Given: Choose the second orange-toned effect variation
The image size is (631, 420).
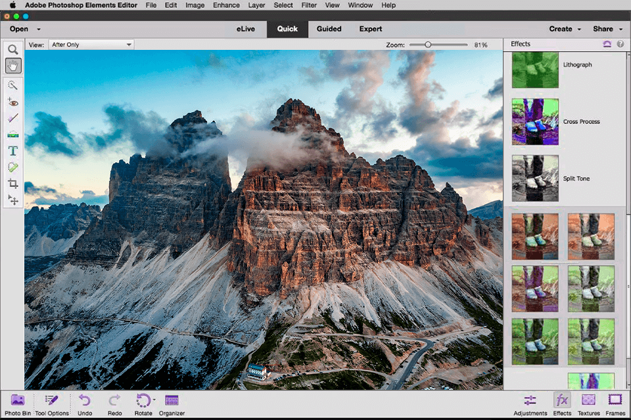Looking at the screenshot, I should [x=591, y=236].
